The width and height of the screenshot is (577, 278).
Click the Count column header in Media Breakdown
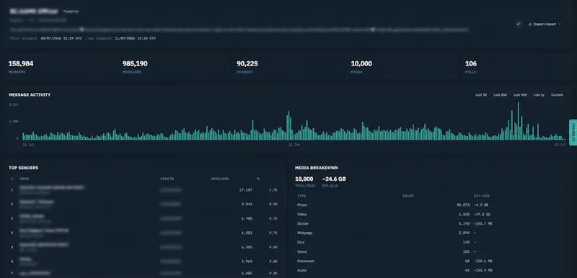coord(408,196)
